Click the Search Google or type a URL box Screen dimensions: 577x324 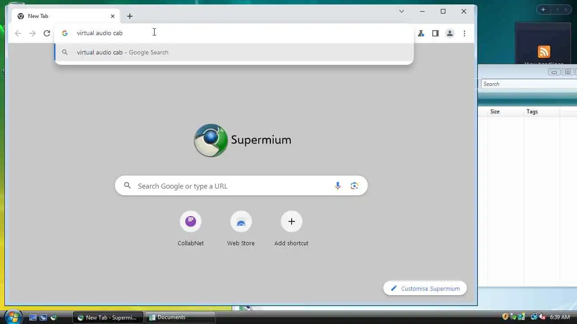click(x=241, y=186)
